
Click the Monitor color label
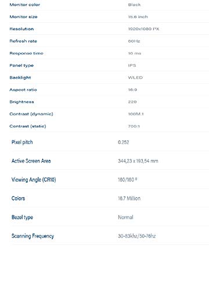point(25,5)
